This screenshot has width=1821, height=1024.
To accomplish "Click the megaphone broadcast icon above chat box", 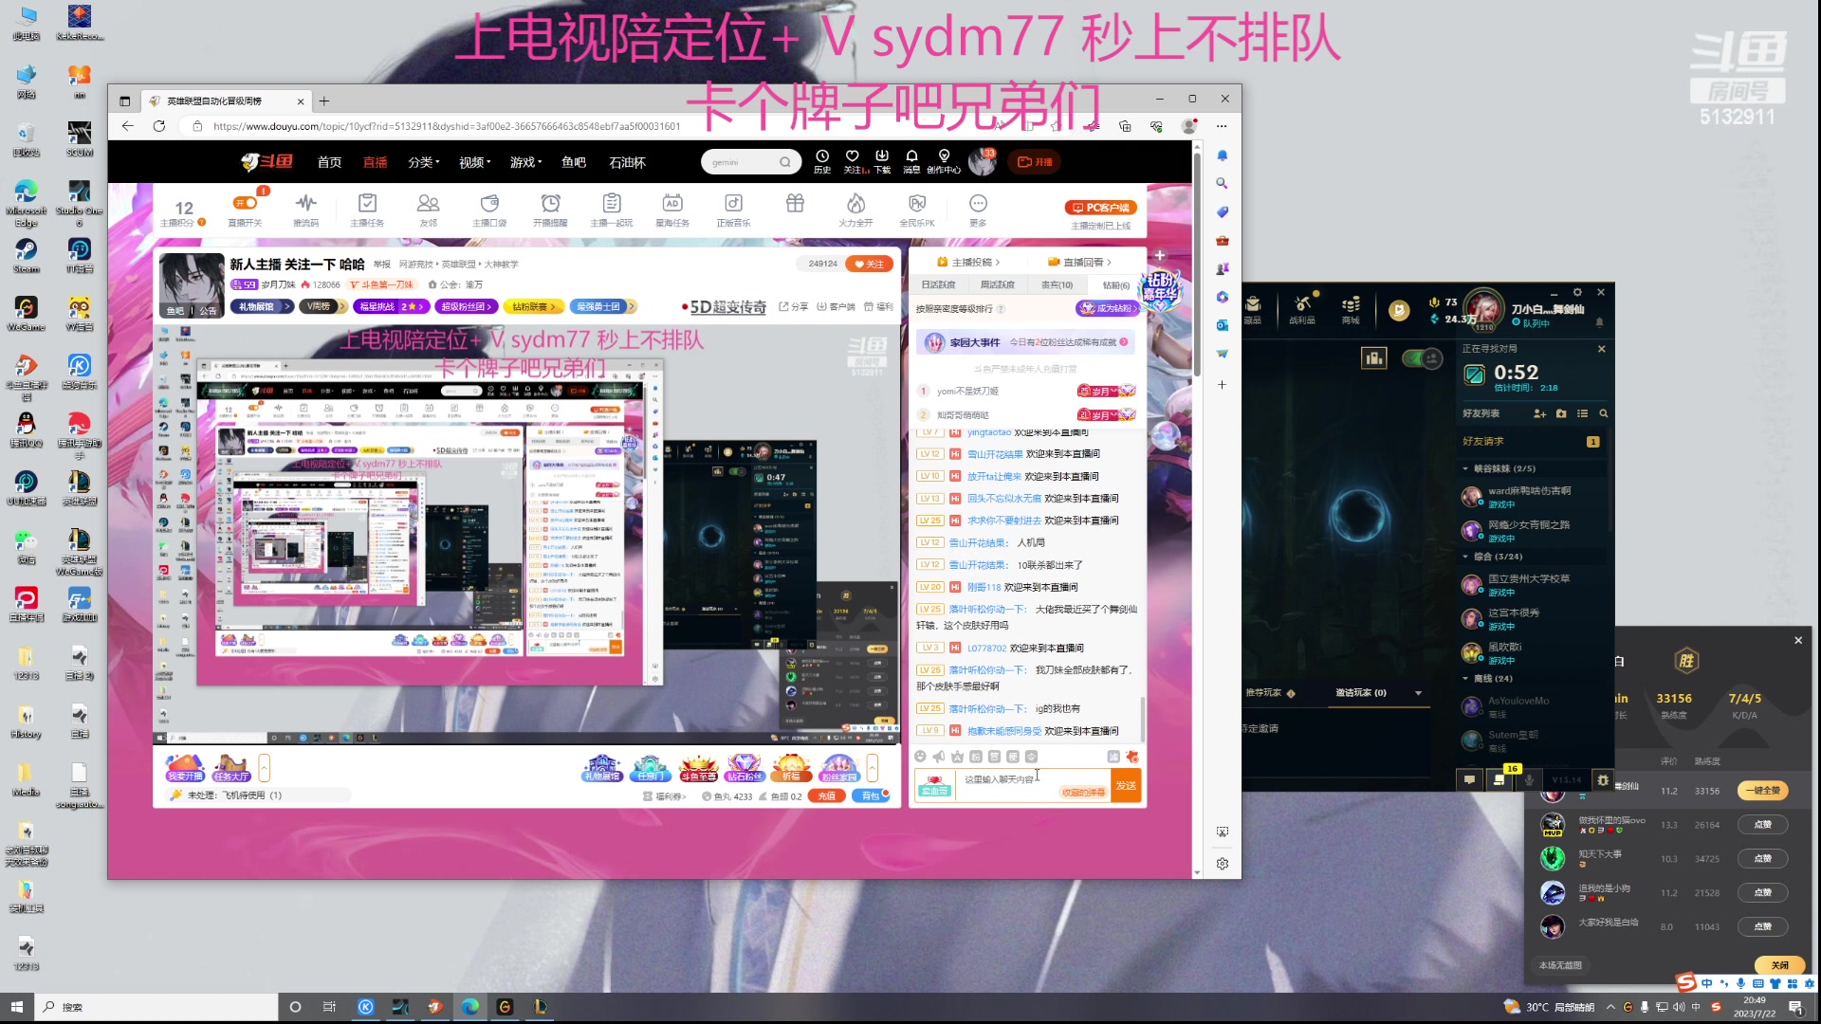I will [938, 757].
